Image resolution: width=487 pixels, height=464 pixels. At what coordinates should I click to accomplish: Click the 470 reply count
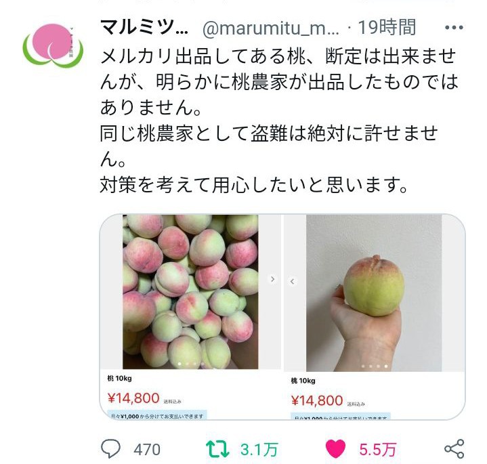[147, 450]
